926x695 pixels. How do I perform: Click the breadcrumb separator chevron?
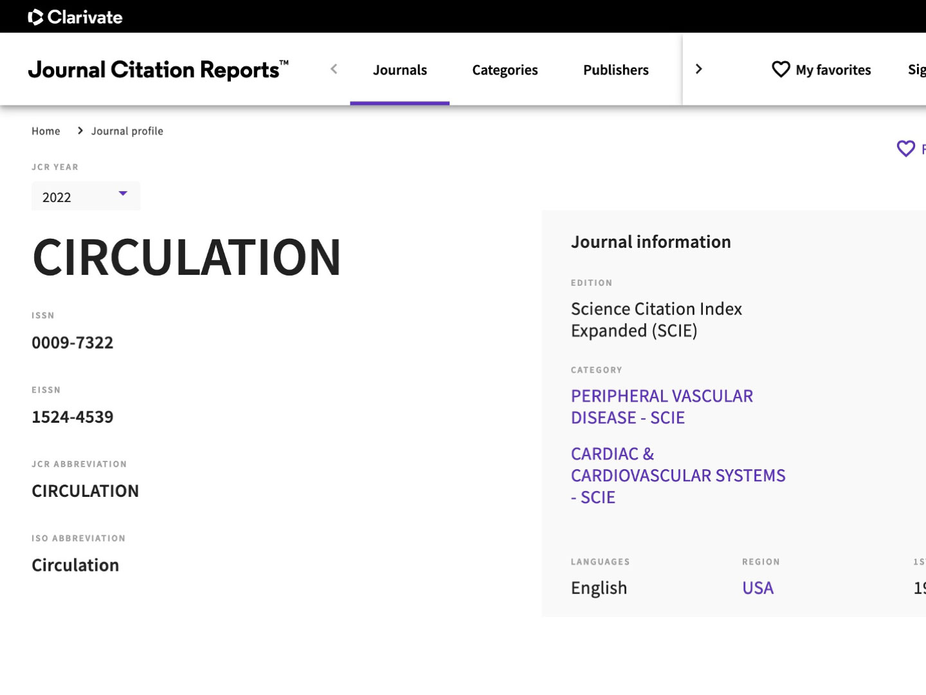[x=80, y=131]
